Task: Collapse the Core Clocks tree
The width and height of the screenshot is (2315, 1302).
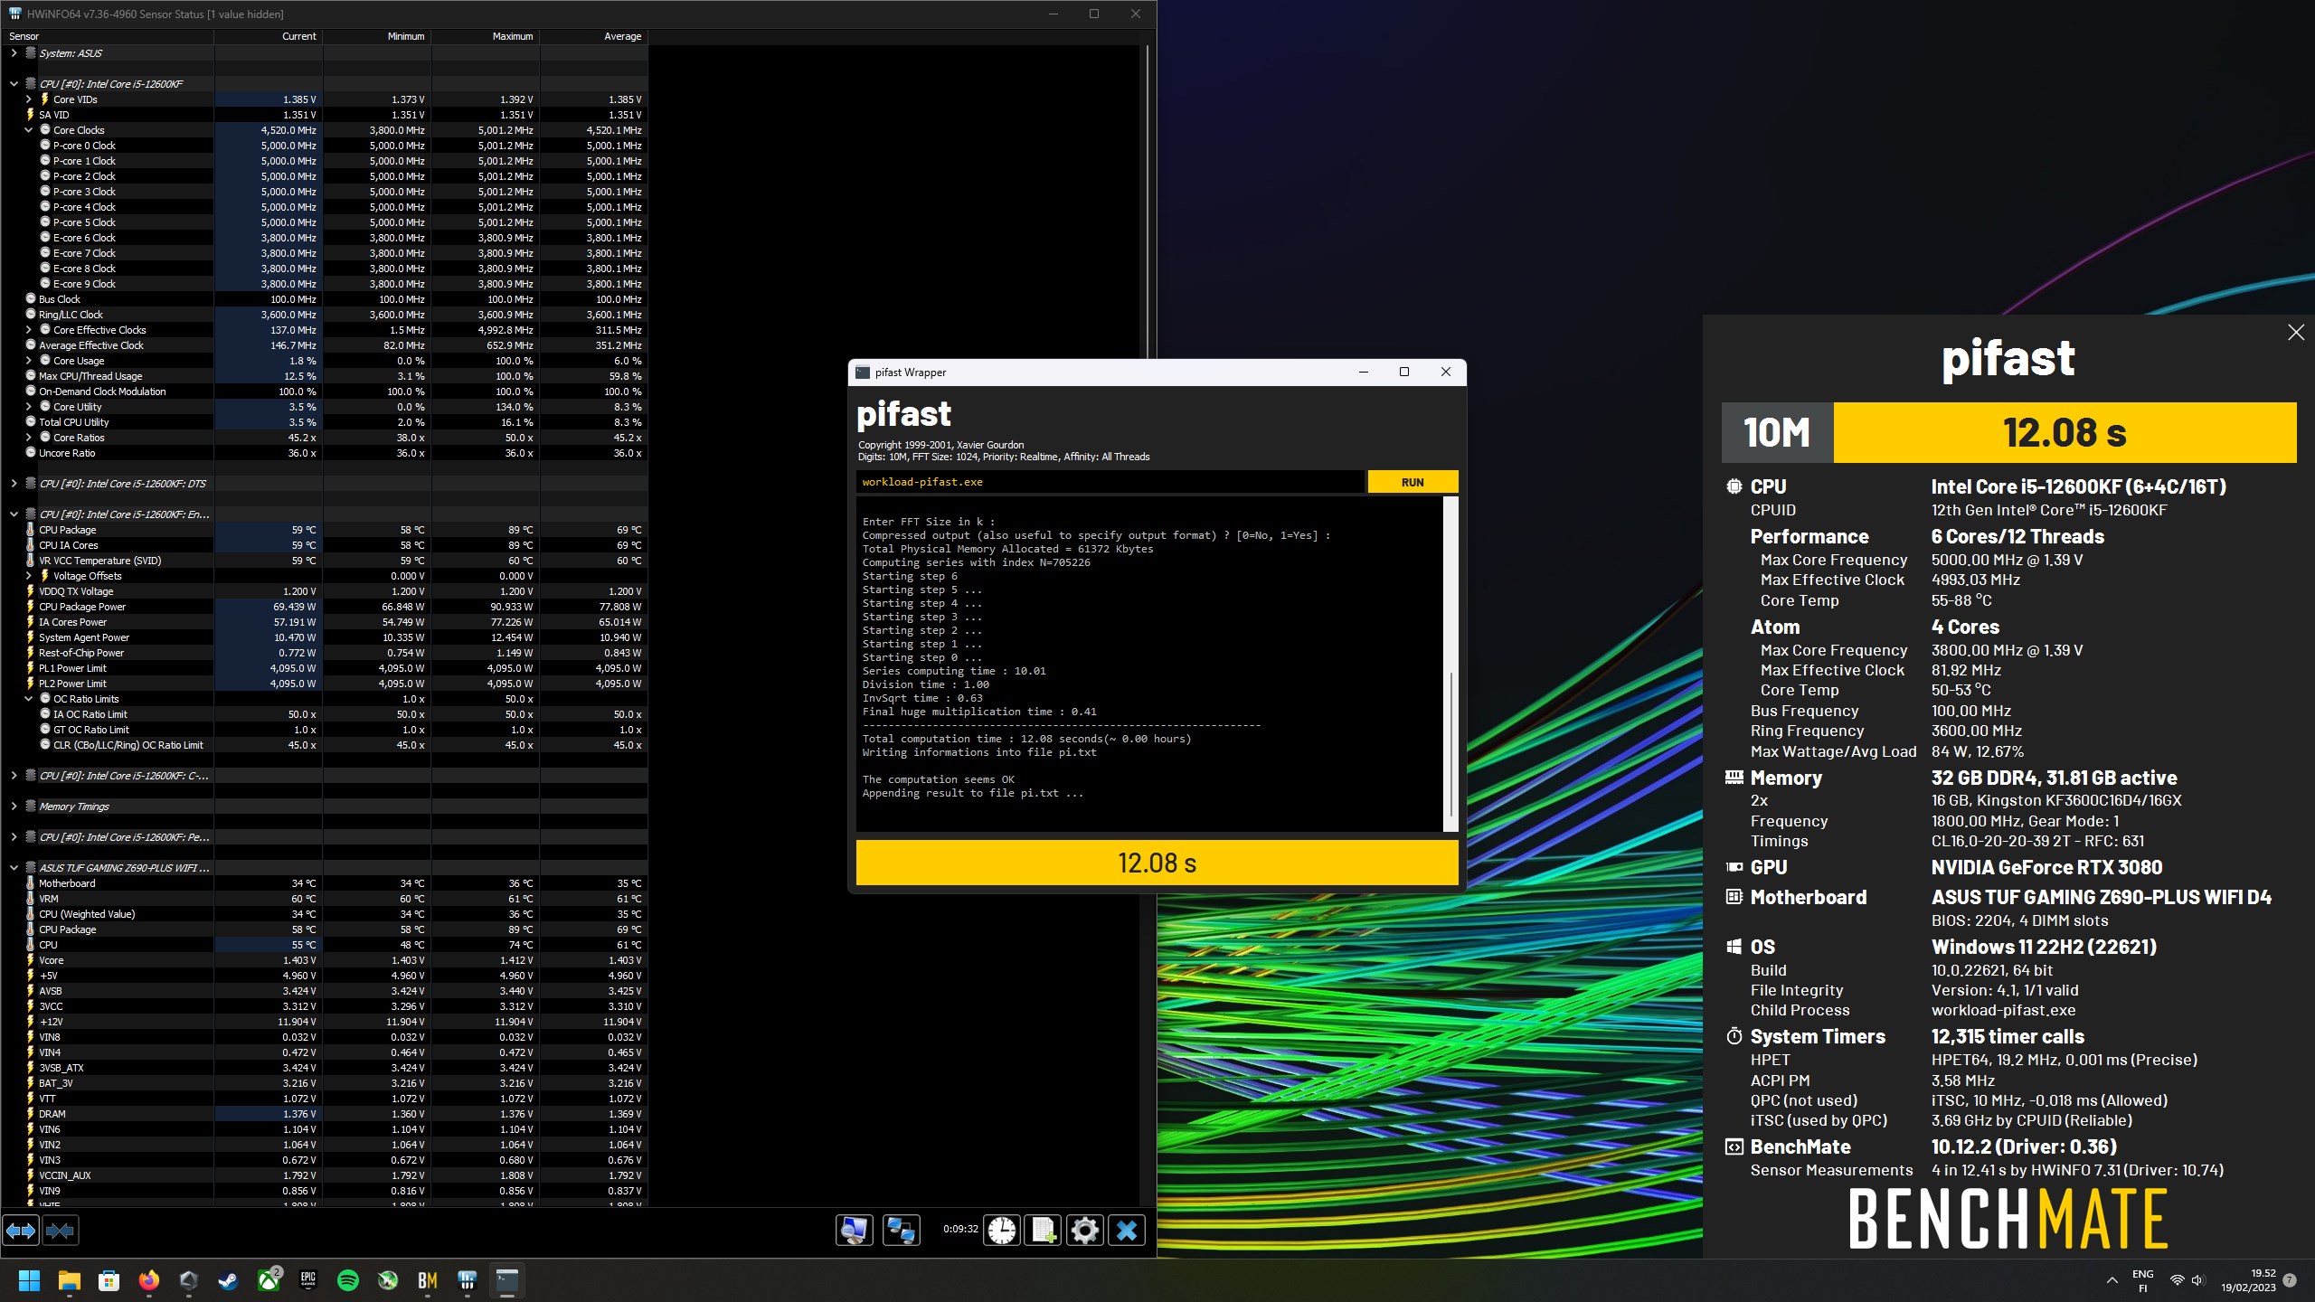Action: pos(28,130)
